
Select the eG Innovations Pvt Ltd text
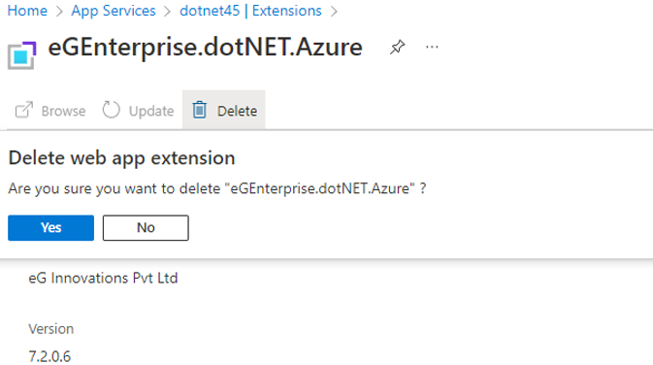103,278
